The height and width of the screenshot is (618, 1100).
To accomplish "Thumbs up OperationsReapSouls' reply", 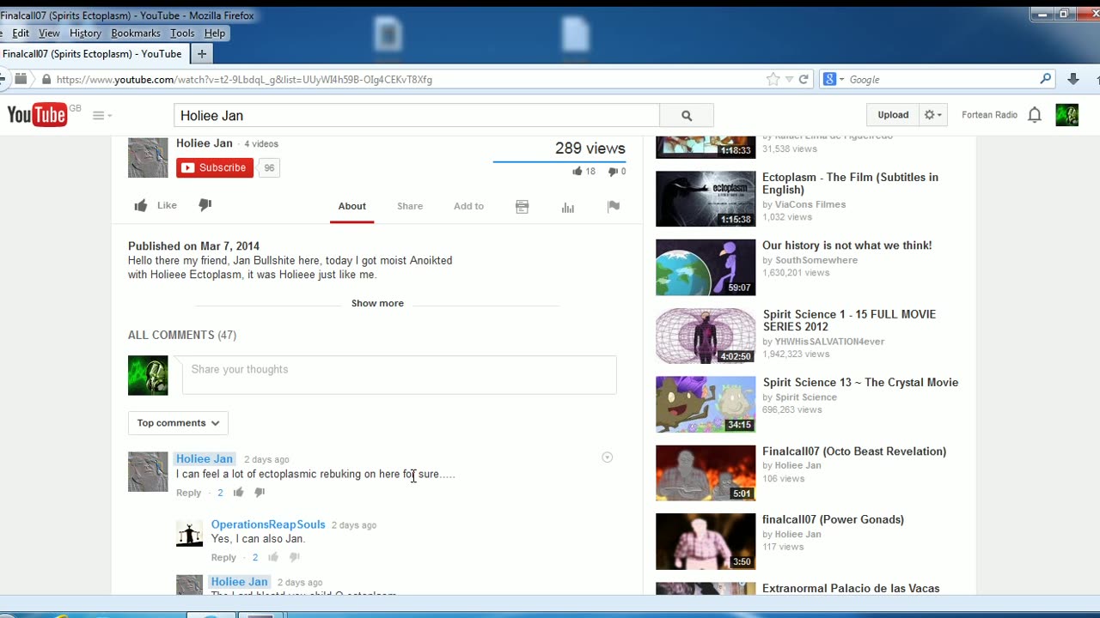I will click(273, 557).
